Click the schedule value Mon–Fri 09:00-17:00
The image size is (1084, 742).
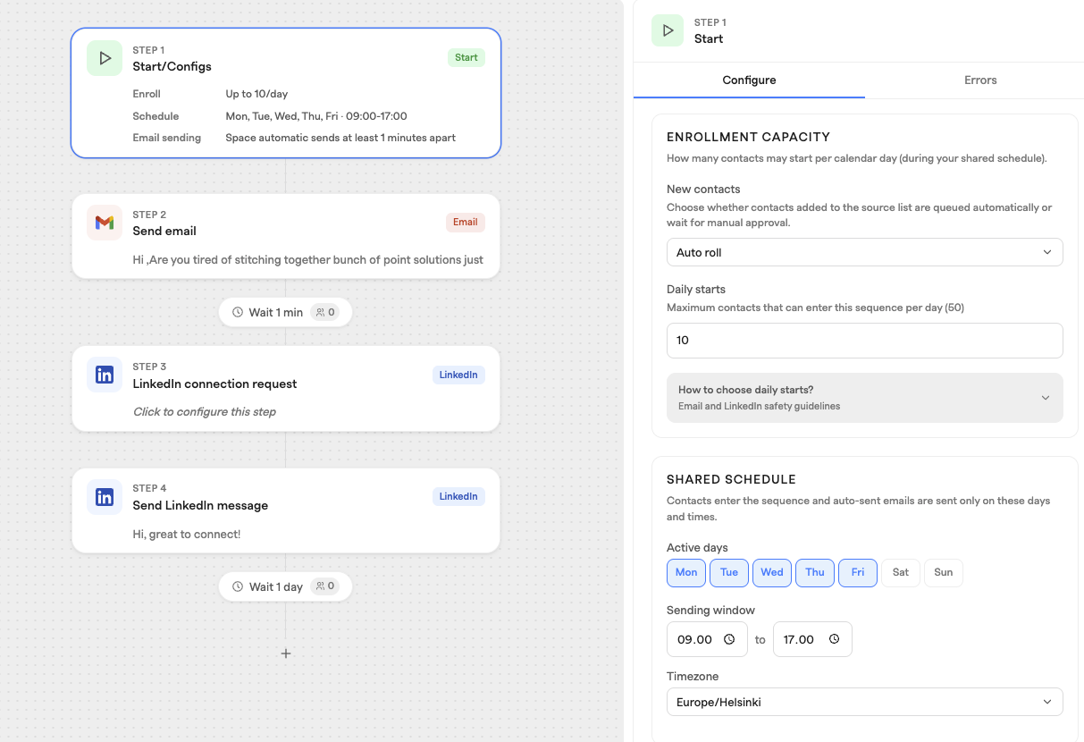(316, 116)
